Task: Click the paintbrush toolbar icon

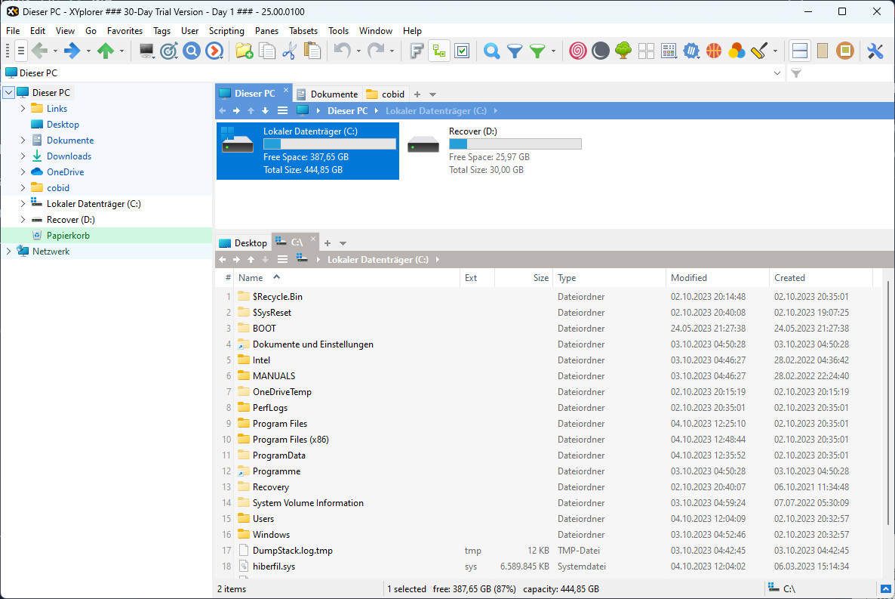Action: (760, 51)
